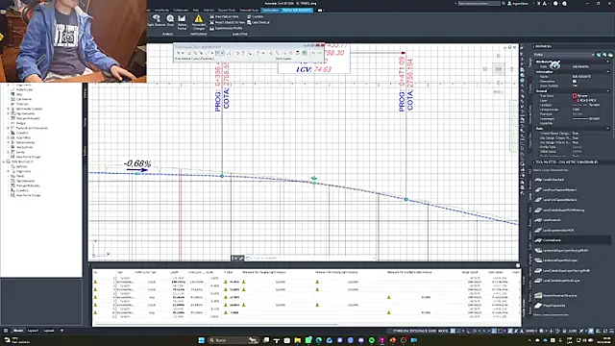Select the LaneBrokenBack subassembly tool
615x346 pixels.
click(550, 180)
